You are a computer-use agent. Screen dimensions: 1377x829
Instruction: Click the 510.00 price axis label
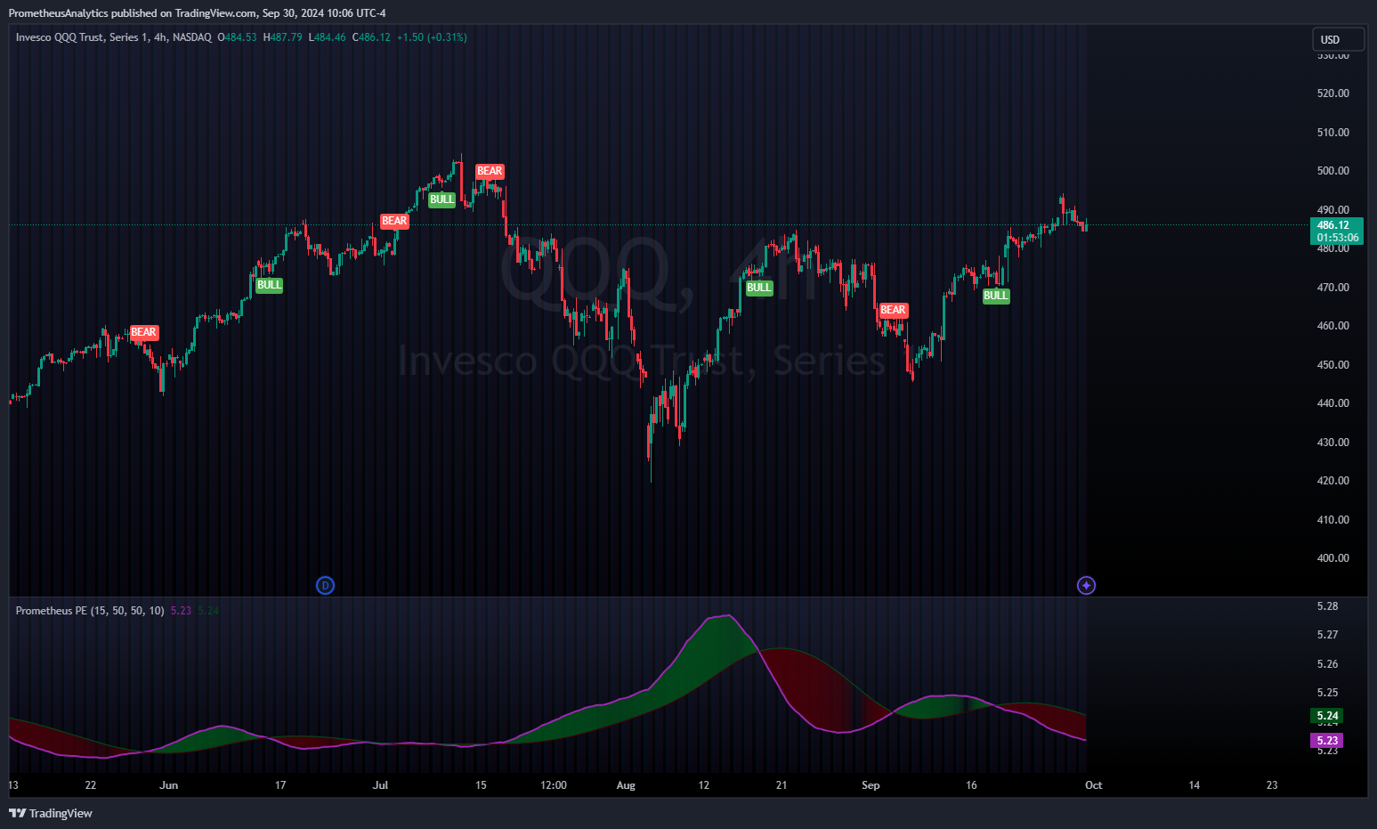1332,133
